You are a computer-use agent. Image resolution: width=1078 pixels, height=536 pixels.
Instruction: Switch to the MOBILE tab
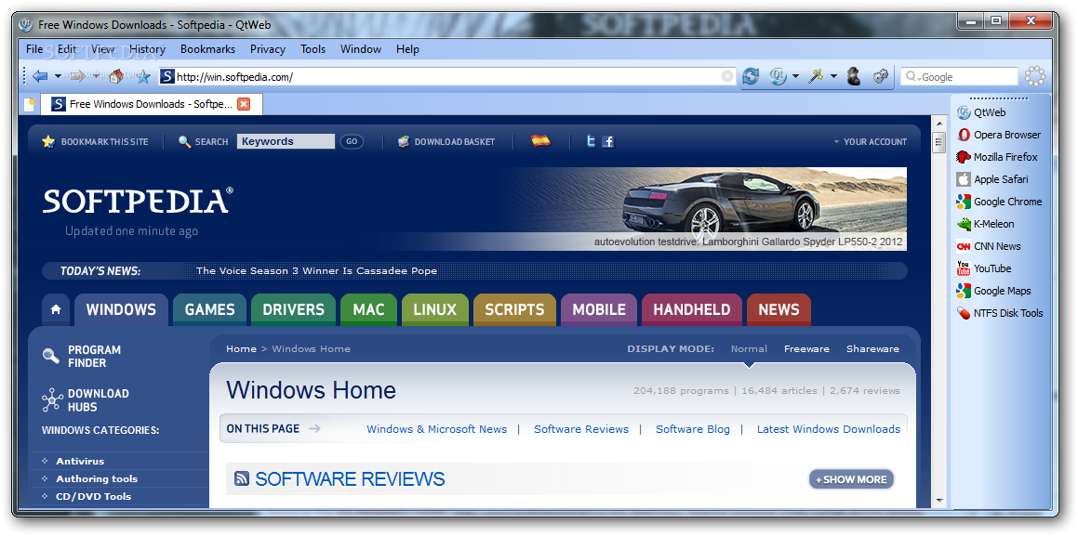(599, 309)
